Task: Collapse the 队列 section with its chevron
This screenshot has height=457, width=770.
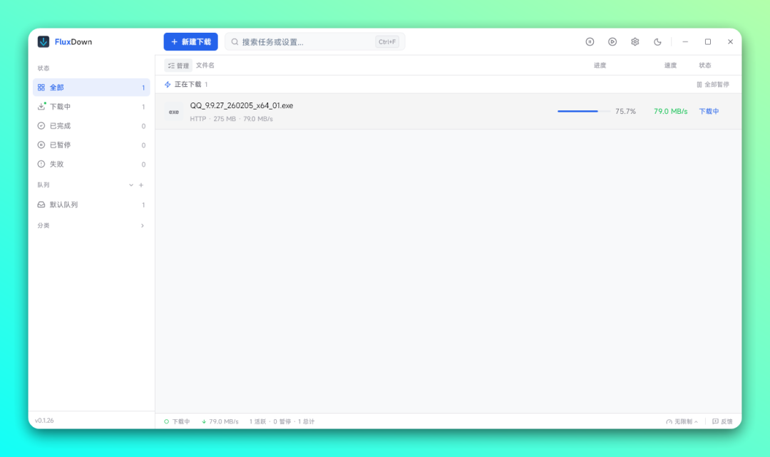Action: [x=130, y=184]
